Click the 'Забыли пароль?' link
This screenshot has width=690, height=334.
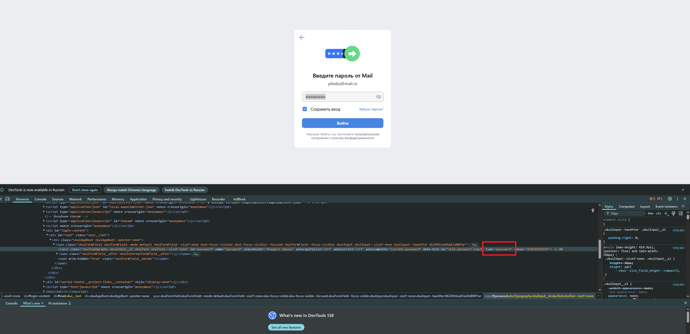371,109
